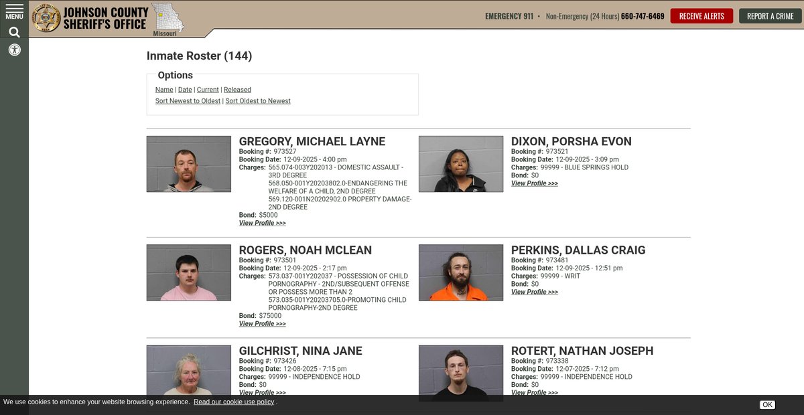This screenshot has width=804, height=415.
Task: Click the name ROTERT, NATHAN JOSEPH
Action: (582, 351)
